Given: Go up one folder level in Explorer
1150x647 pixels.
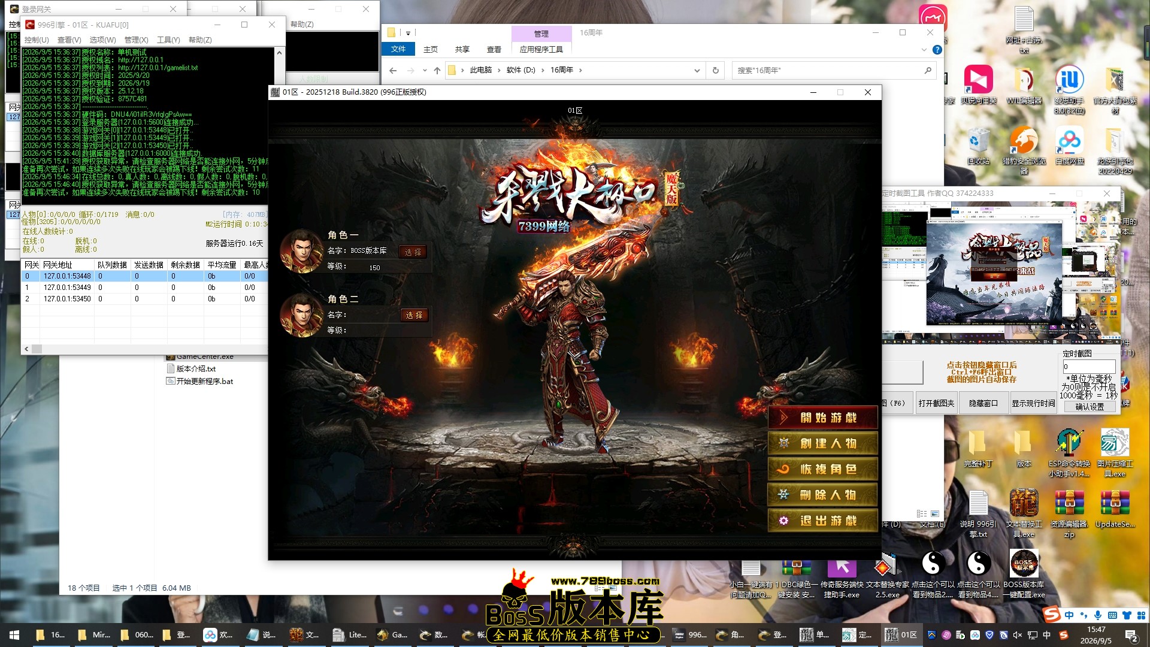Looking at the screenshot, I should pos(437,71).
